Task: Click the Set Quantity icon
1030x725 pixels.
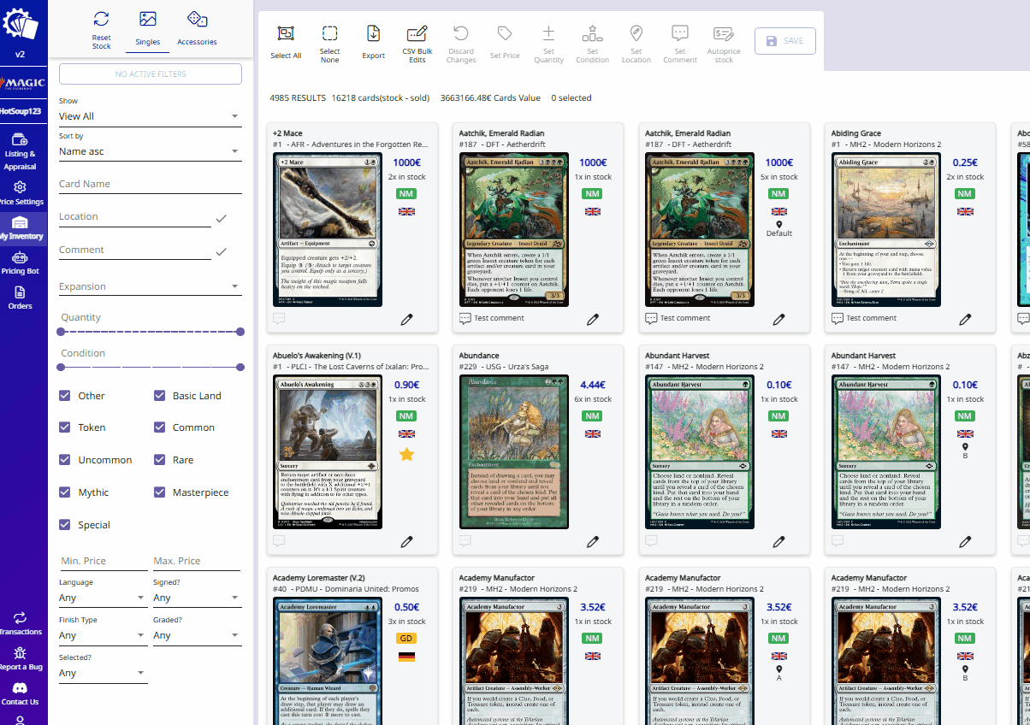Action: (x=549, y=33)
